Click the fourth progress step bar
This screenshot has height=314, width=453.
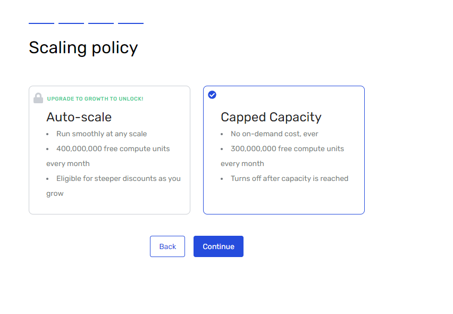[131, 23]
